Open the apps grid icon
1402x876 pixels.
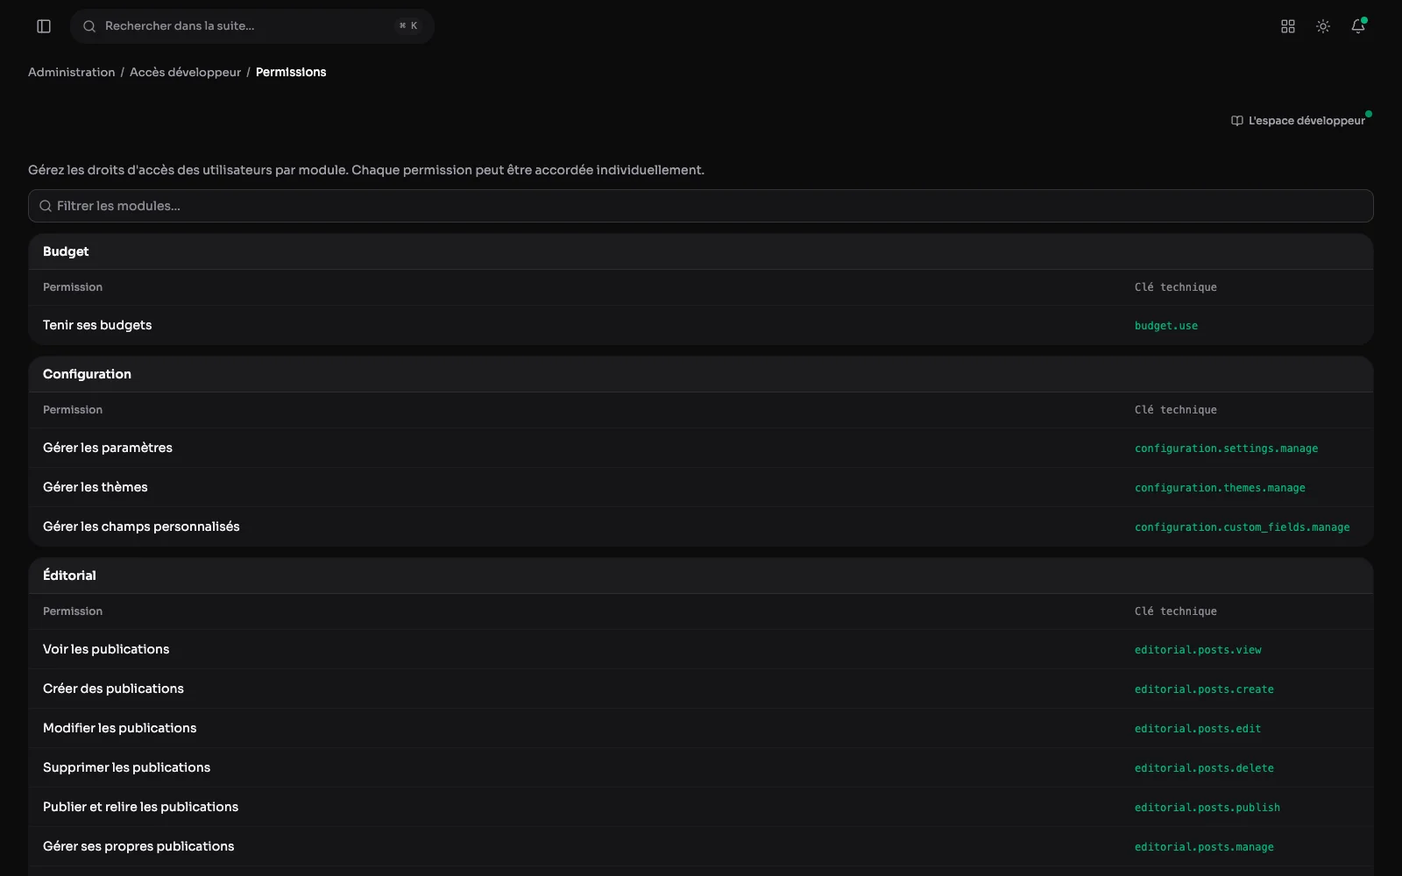1288,26
